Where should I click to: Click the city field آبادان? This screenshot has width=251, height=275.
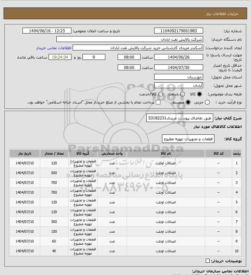[178, 85]
